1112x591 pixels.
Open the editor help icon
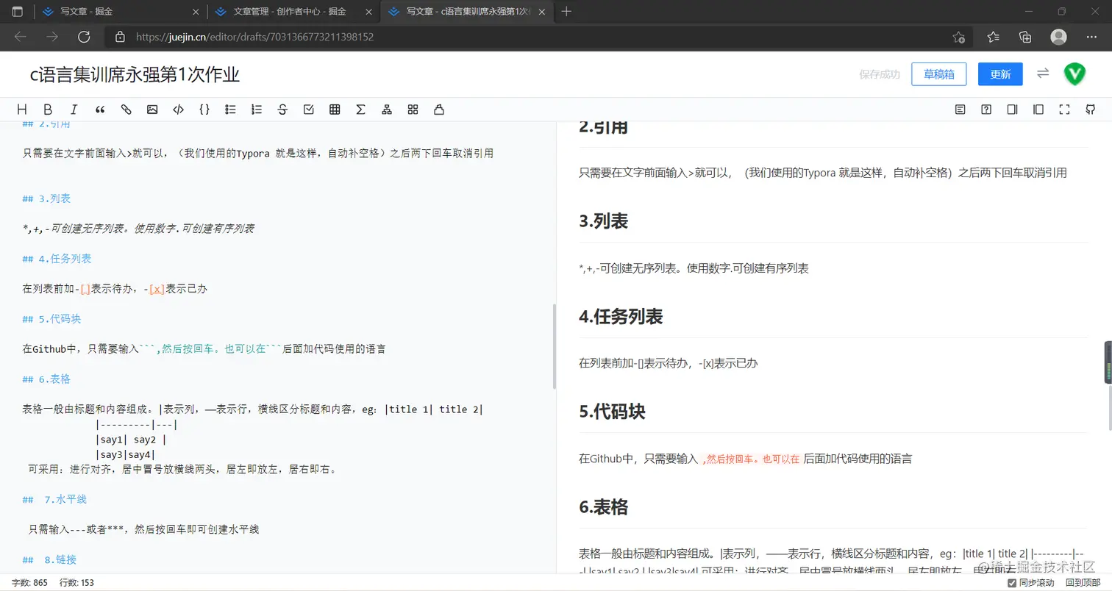coord(986,110)
